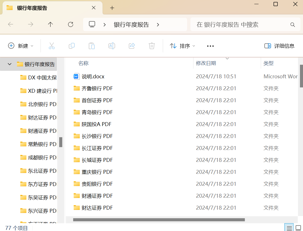The height and width of the screenshot is (231, 303).
Task: Click the horizontal scrollbar in file list
Action: tap(159, 220)
